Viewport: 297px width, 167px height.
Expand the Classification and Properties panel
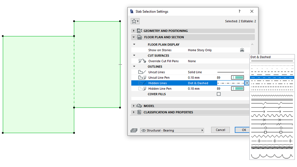coord(134,112)
